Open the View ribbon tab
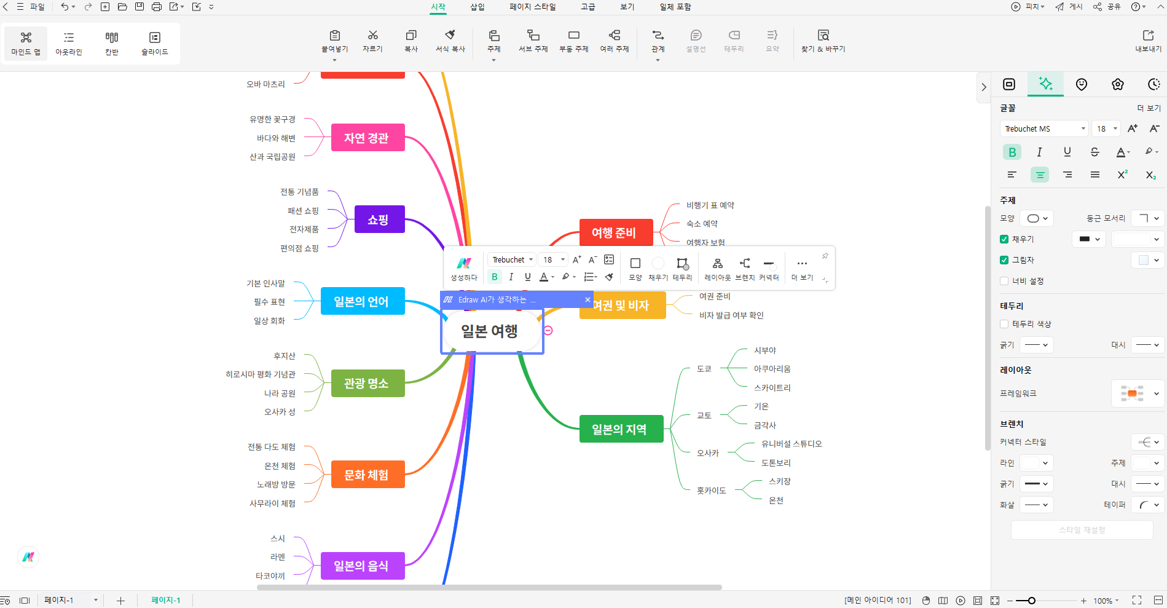1167x608 pixels. (x=627, y=7)
